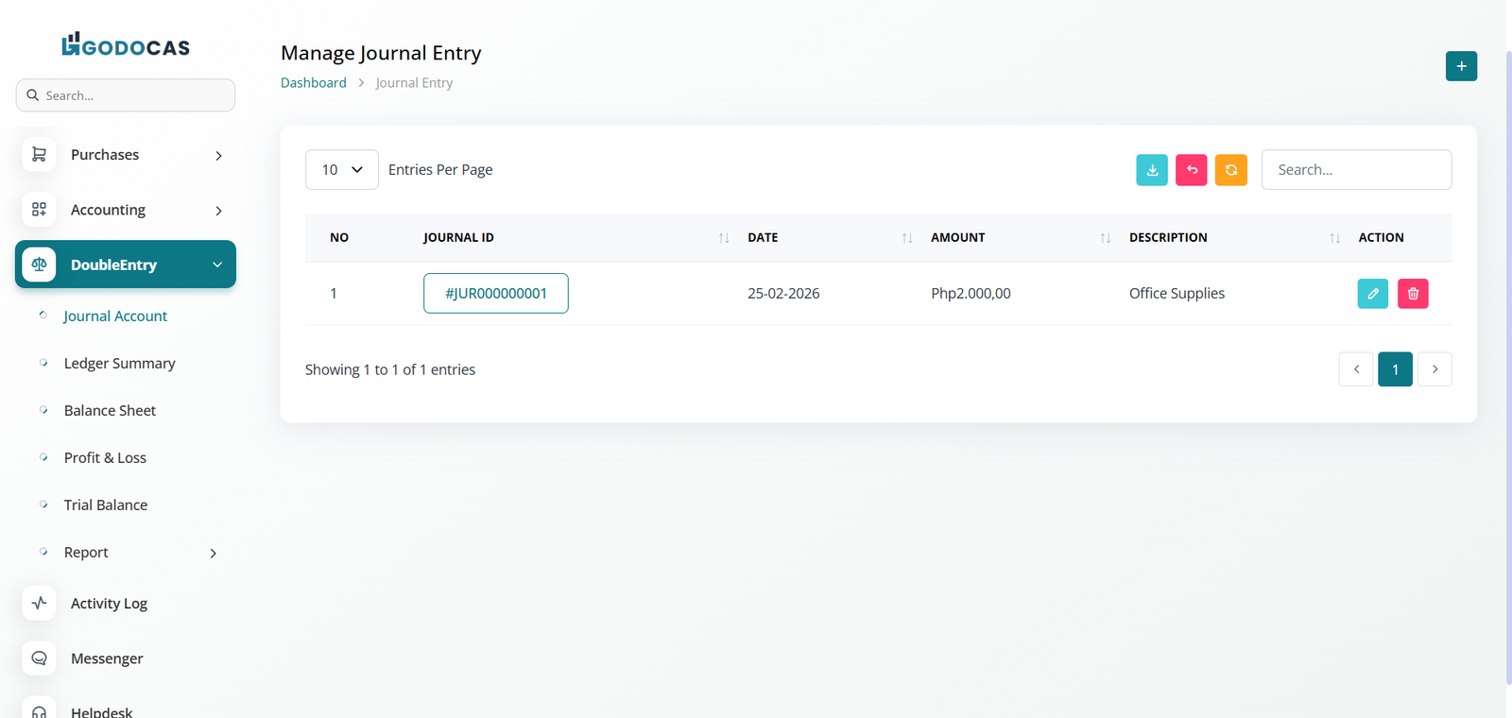Click the Messenger chat icon

pyautogui.click(x=39, y=658)
